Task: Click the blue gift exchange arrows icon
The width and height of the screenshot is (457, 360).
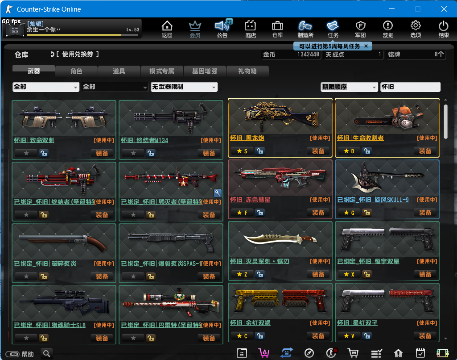Action: [x=287, y=353]
